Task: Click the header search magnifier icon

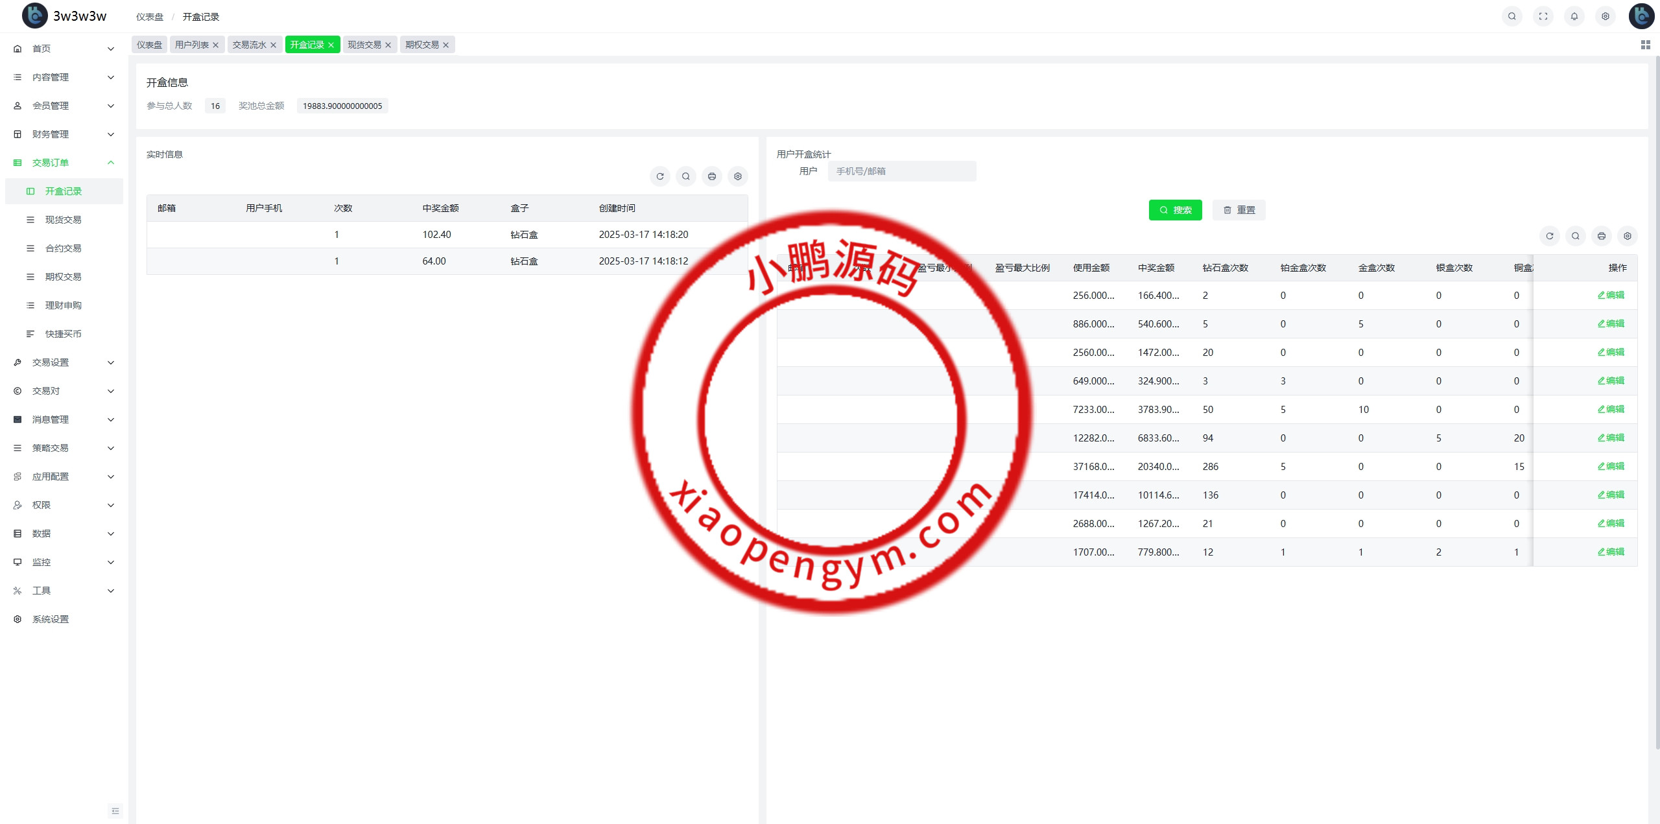Action: click(x=1512, y=16)
